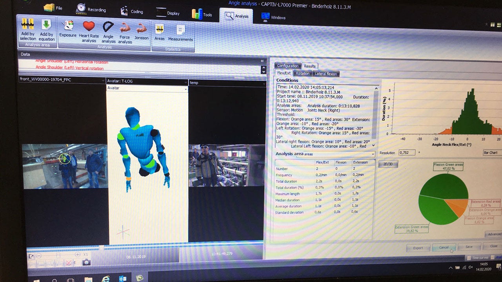Image resolution: width=502 pixels, height=282 pixels.
Task: Launch the Exposure analysis
Action: pos(68,29)
